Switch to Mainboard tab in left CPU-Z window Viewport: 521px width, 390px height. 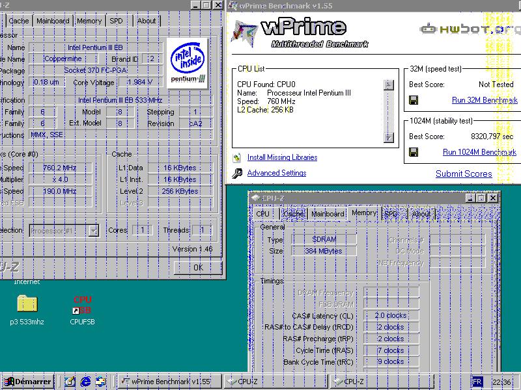53,21
